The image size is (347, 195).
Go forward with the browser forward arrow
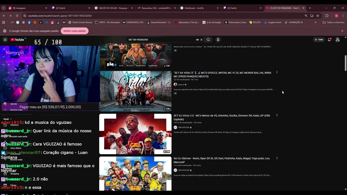pyautogui.click(x=10, y=16)
